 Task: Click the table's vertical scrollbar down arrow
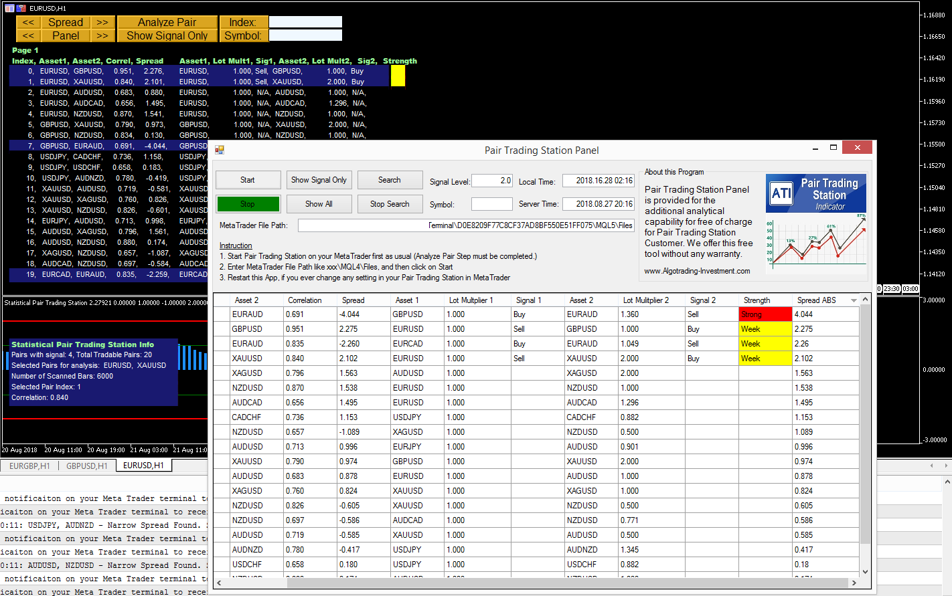pos(865,572)
